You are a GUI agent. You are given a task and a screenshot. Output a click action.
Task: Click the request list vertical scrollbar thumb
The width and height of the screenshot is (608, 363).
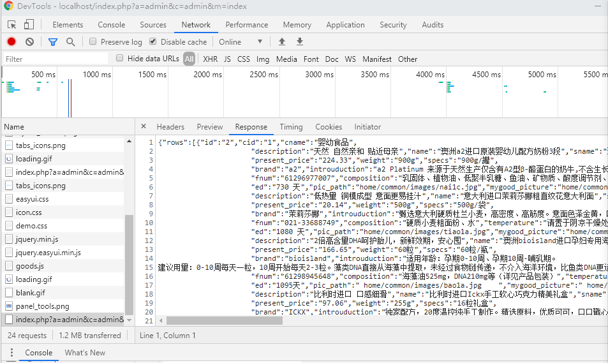click(129, 265)
